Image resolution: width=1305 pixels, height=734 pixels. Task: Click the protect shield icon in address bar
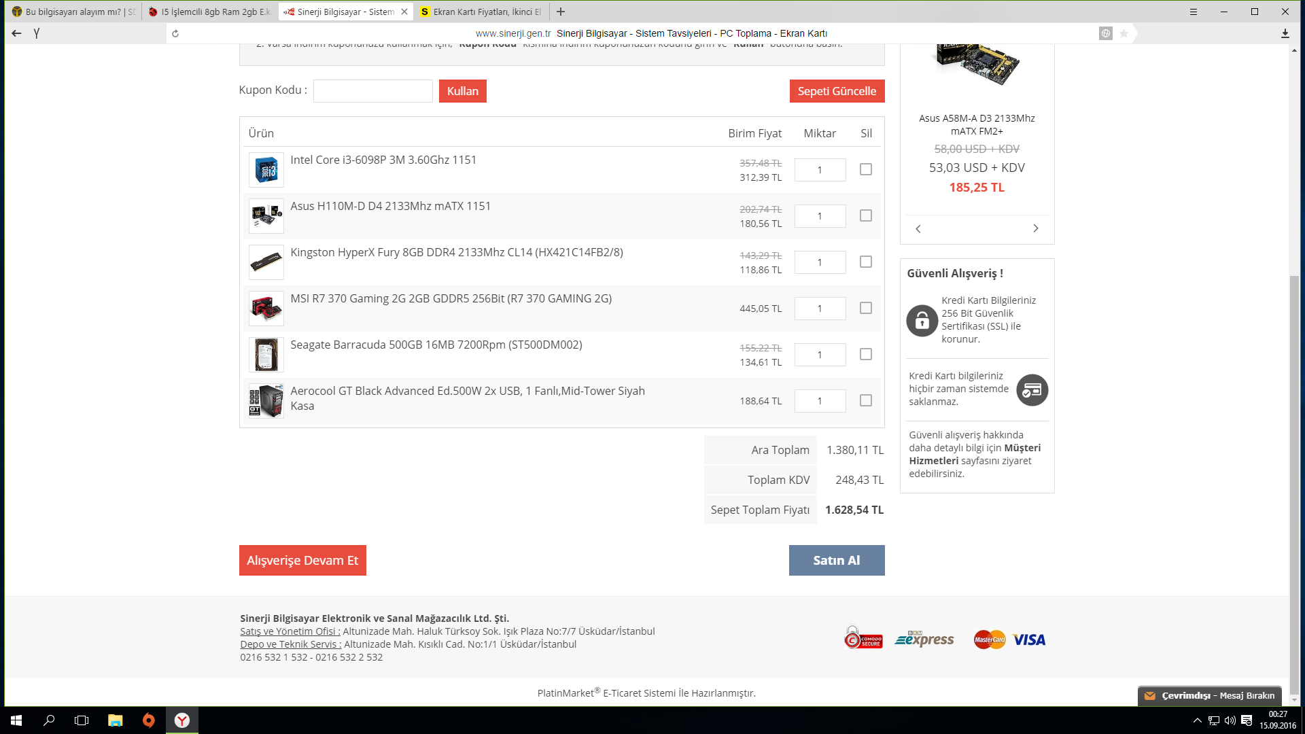(x=1106, y=33)
